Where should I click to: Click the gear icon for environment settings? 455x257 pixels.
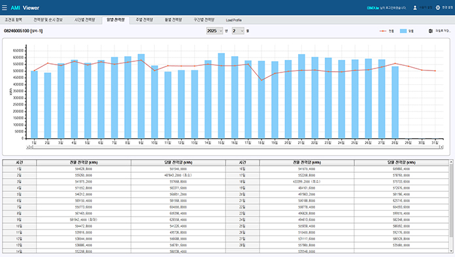[438, 8]
